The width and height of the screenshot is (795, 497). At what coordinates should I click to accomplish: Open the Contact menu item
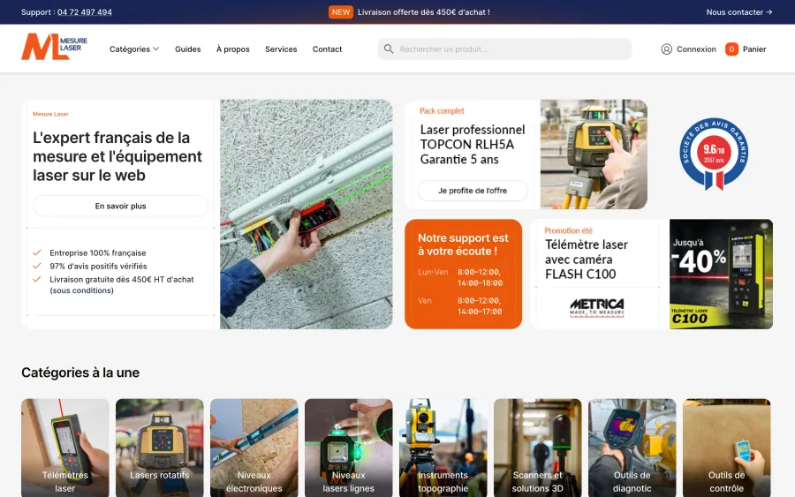pyautogui.click(x=327, y=49)
